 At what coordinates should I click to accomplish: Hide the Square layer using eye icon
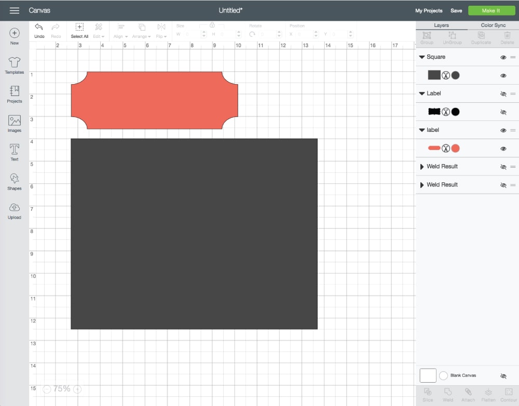coord(503,57)
